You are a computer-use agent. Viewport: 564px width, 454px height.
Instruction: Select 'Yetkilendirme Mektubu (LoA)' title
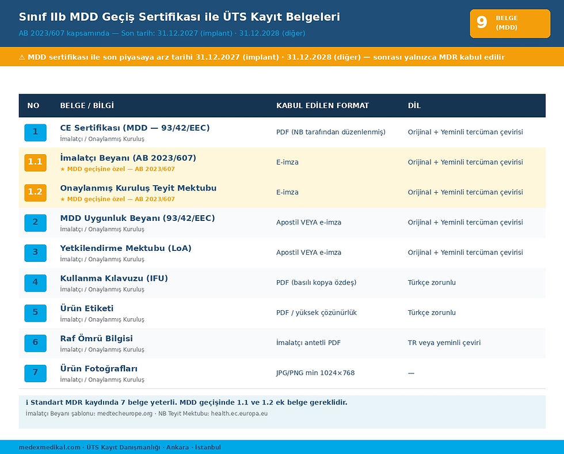125,248
